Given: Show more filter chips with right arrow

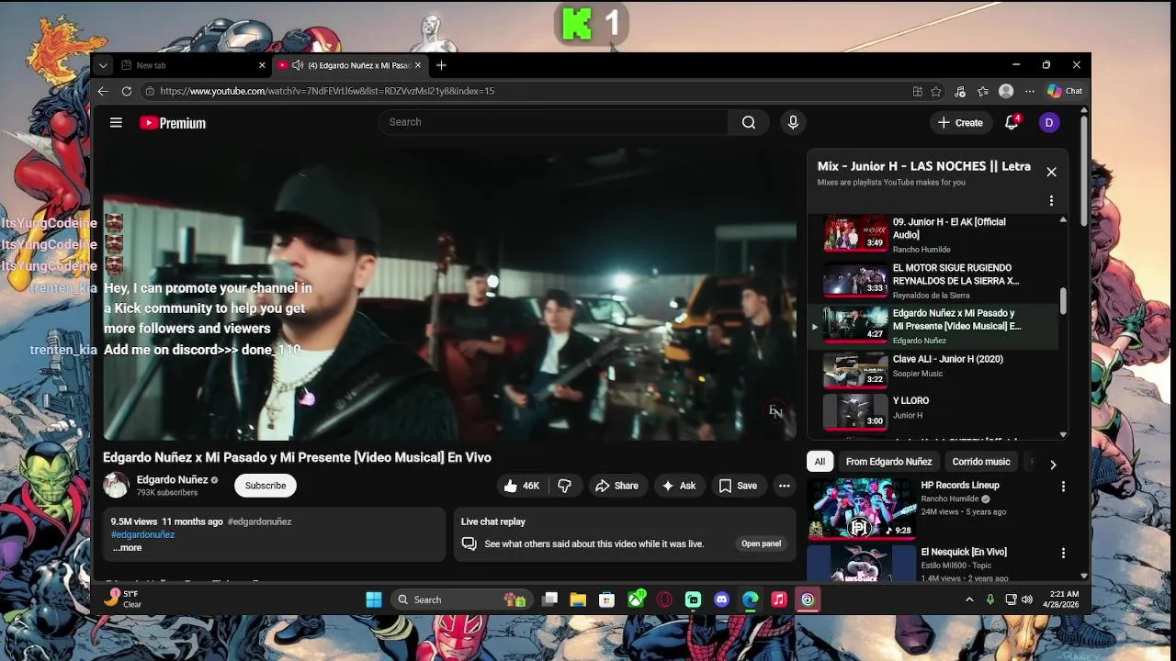Looking at the screenshot, I should click(1053, 464).
